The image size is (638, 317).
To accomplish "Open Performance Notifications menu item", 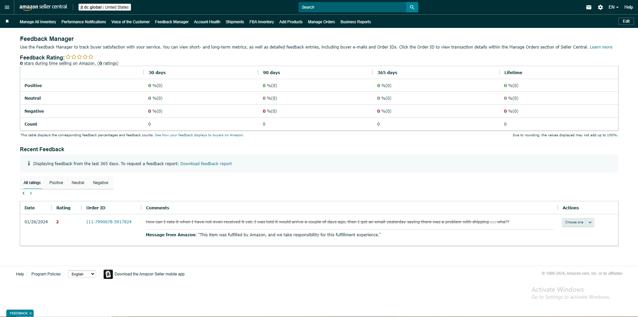I will [84, 22].
